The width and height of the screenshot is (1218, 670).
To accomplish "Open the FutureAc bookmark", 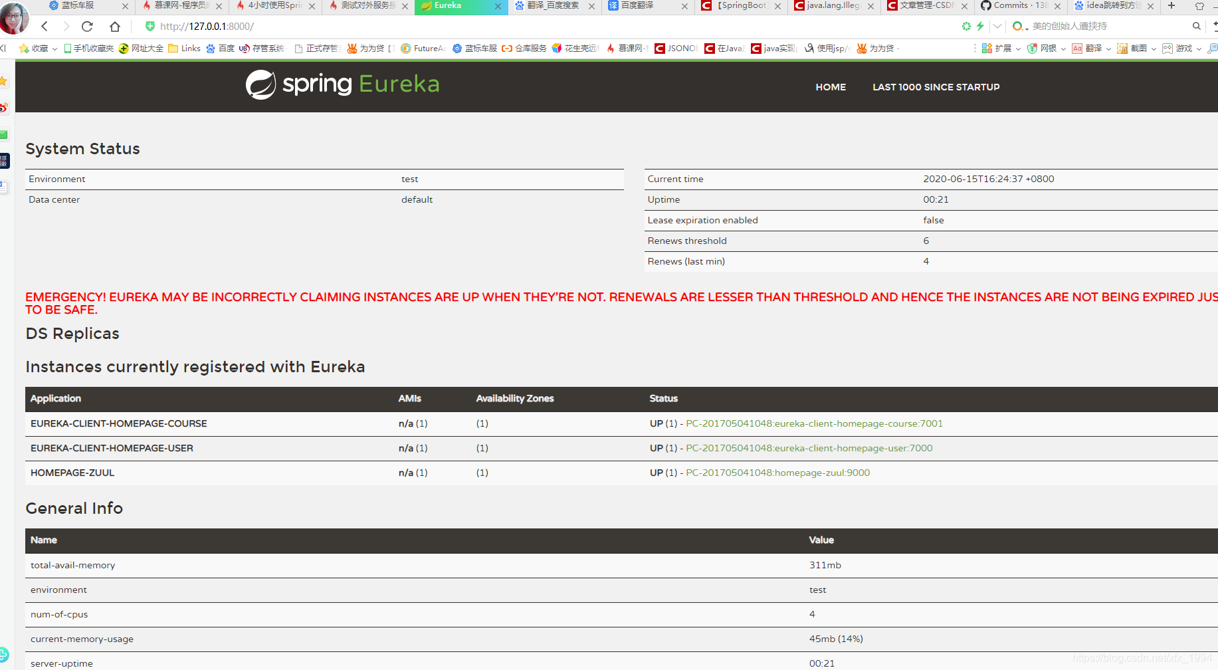I will tap(423, 49).
